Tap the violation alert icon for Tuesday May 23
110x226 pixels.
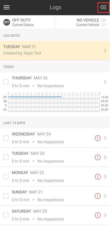[98, 157]
